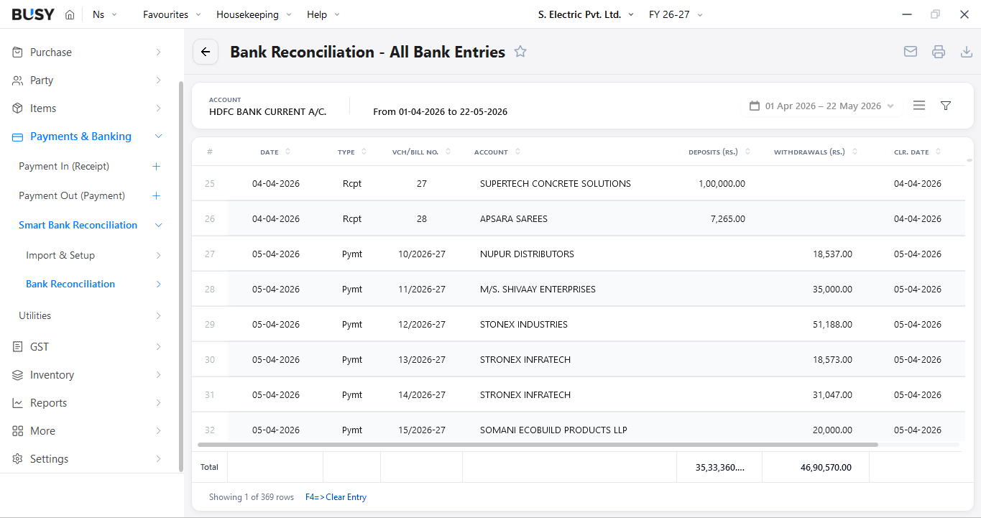Open the filter funnel icon
The image size is (981, 518).
point(946,106)
